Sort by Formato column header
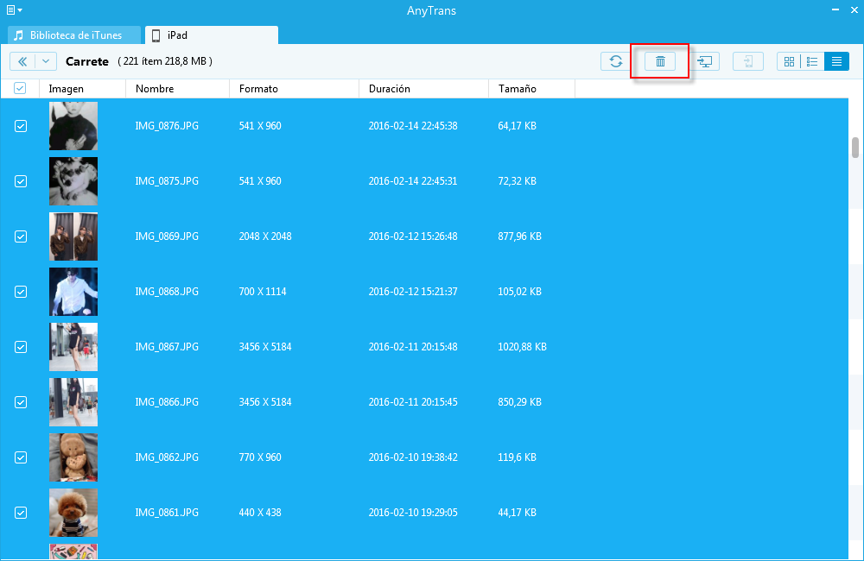The image size is (864, 561). 295,89
